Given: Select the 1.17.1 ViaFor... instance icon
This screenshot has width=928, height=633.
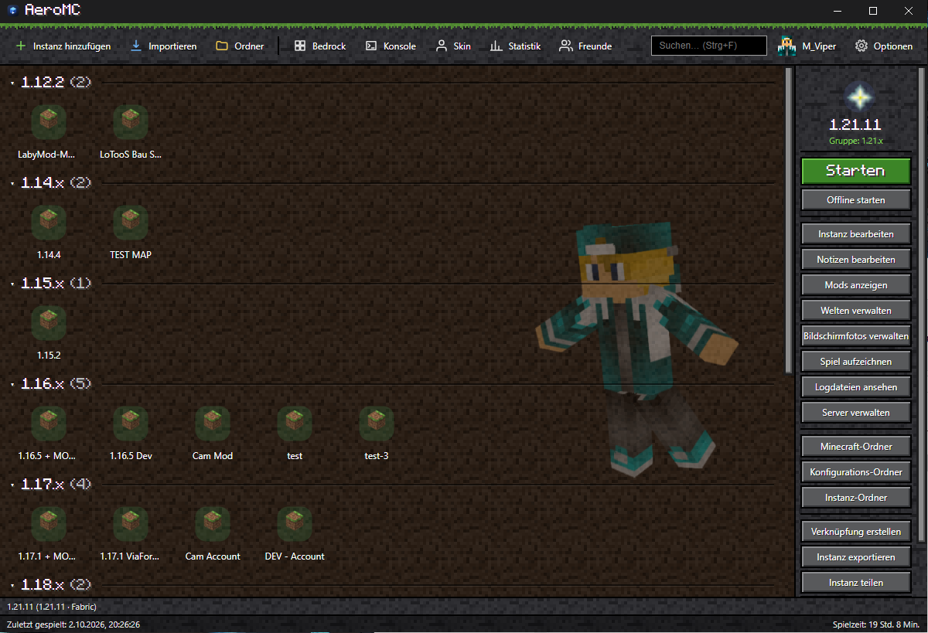Looking at the screenshot, I should click(131, 523).
